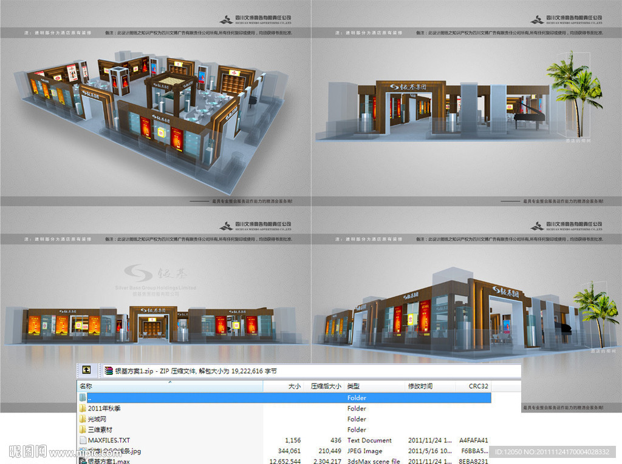Click the 'Folder' type cell for 光域网
The height and width of the screenshot is (464, 622).
point(357,419)
